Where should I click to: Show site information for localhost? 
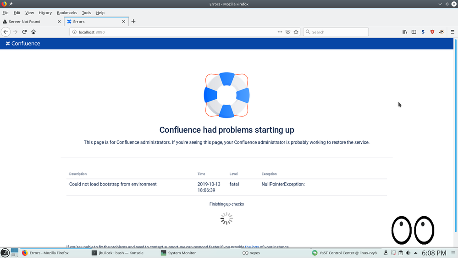coord(74,32)
